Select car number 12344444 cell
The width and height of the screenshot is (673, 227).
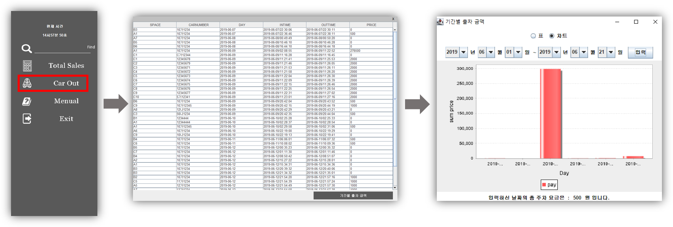(198, 122)
